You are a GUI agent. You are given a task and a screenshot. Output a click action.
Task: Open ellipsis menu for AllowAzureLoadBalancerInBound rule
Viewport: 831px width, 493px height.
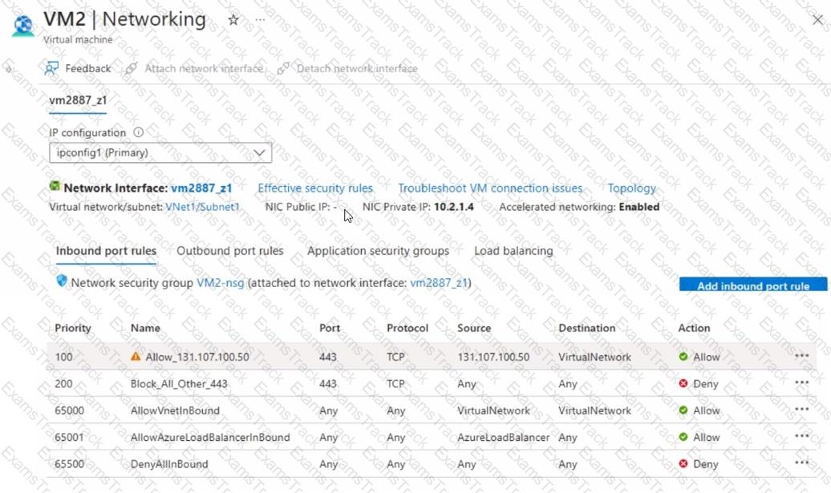pos(802,436)
